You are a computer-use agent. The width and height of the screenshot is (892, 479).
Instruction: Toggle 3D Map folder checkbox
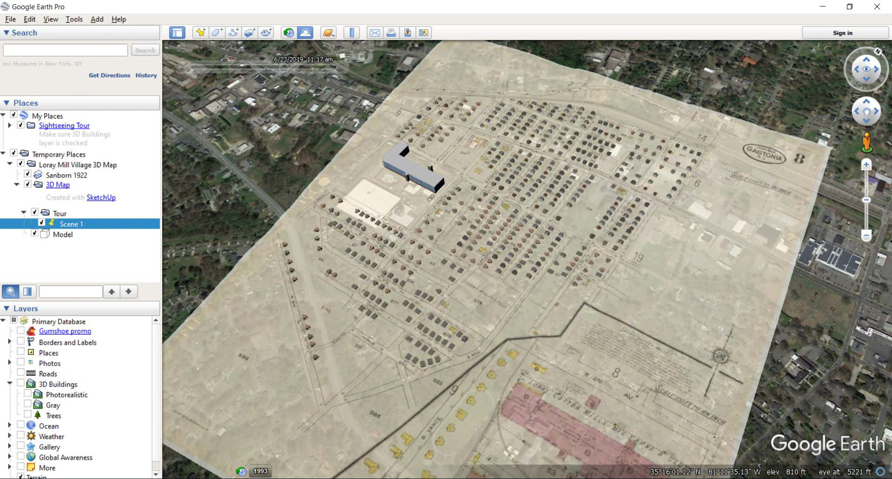pyautogui.click(x=27, y=184)
